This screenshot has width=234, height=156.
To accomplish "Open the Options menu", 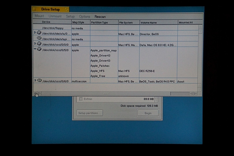I will click(x=84, y=16).
